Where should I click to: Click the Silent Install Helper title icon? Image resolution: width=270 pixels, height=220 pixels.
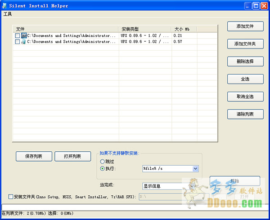[4, 6]
